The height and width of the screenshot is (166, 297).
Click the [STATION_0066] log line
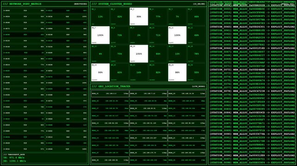tap(253, 48)
